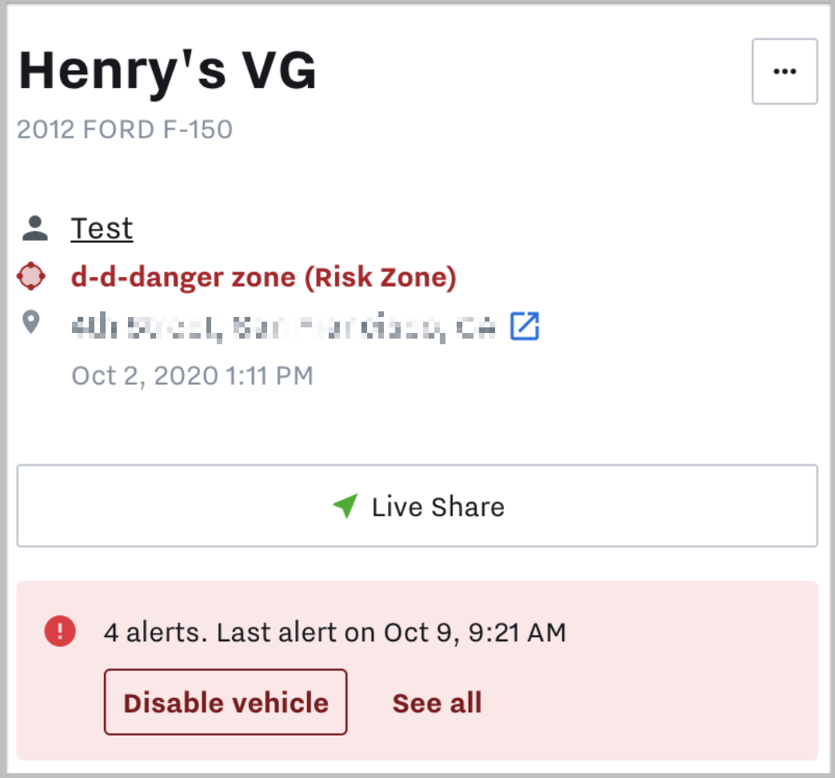
Task: Click the blurred street address text
Action: tap(284, 327)
